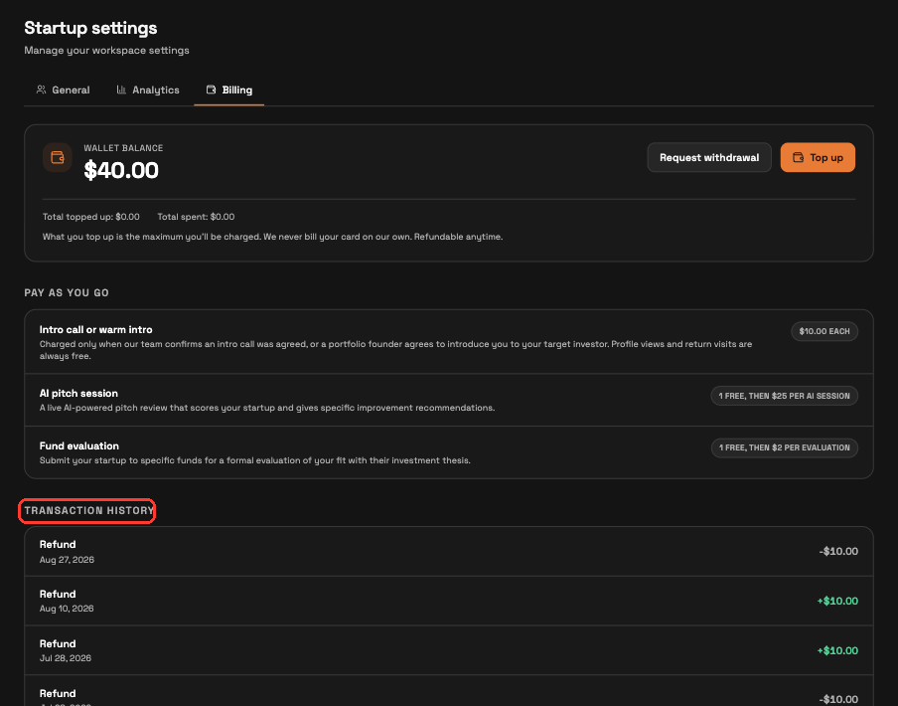Click the TRANSACTION HISTORY heading
Image resolution: width=898 pixels, height=706 pixels.
[x=88, y=510]
